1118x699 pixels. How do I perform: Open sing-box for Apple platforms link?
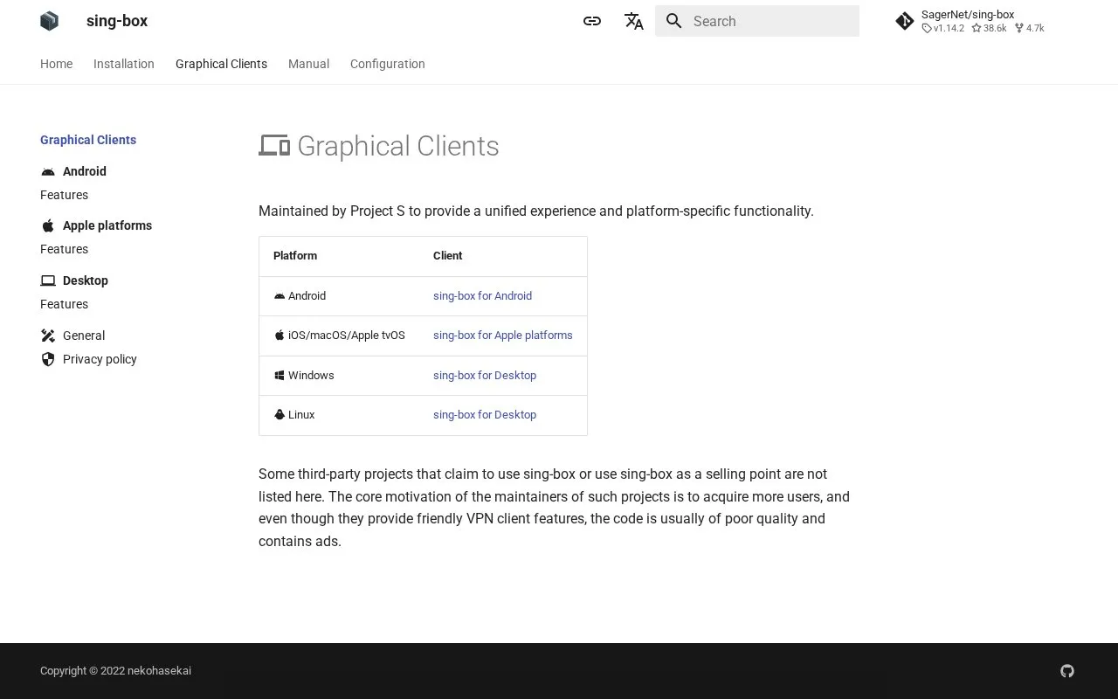click(x=503, y=336)
